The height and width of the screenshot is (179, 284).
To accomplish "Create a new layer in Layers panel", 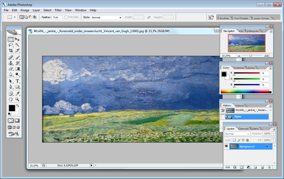I will pos(262,167).
